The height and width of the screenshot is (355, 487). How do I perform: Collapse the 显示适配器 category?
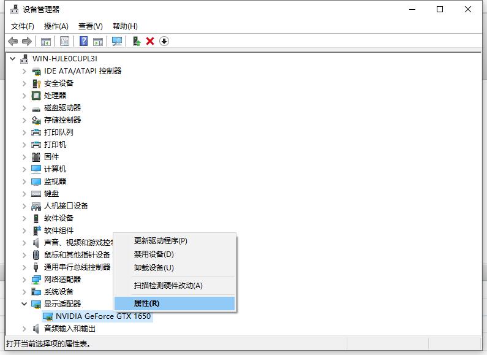[x=25, y=304]
